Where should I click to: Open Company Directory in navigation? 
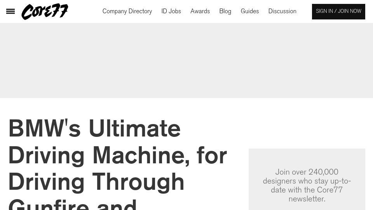[127, 11]
